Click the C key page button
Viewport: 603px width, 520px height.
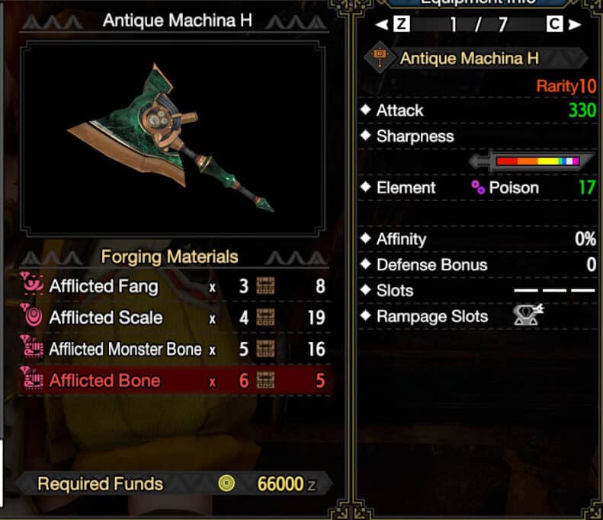[554, 24]
